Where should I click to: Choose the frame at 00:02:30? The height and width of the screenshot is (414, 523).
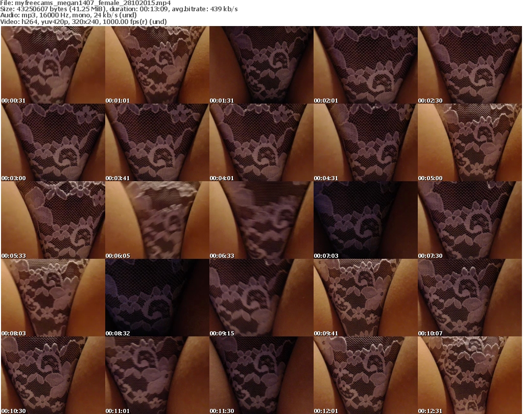[x=470, y=65]
